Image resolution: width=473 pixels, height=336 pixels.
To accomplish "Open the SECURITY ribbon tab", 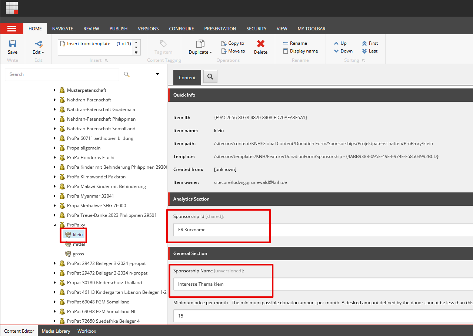I will click(x=256, y=28).
